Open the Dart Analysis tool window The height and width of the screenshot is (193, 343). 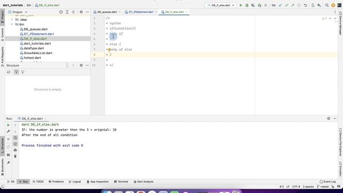144,182
